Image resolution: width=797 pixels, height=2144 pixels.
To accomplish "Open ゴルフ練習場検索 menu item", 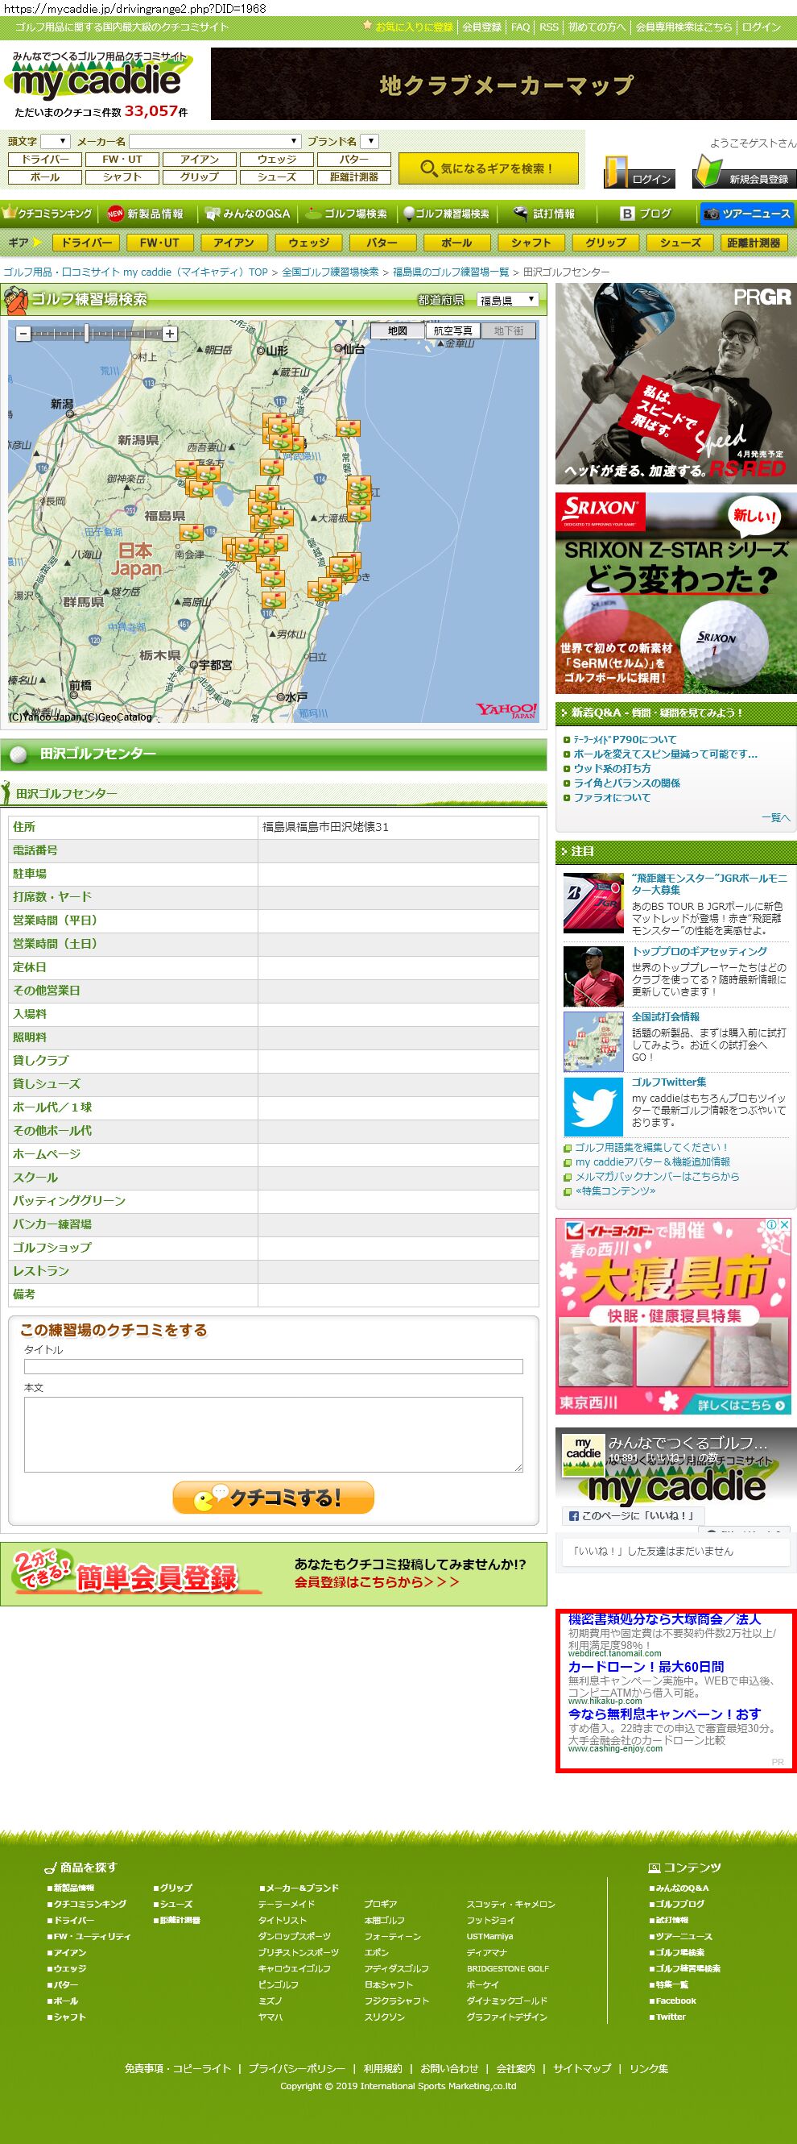I will [x=446, y=214].
